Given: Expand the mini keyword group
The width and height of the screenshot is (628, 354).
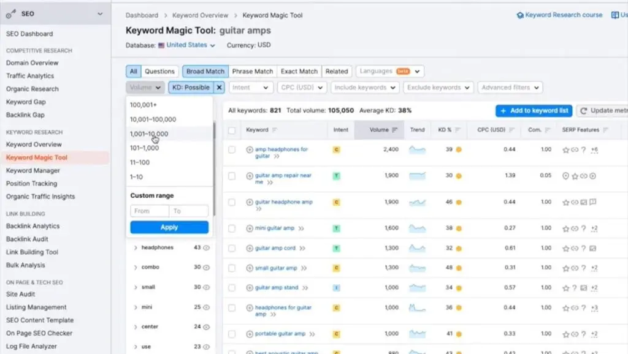Looking at the screenshot, I should pos(136,307).
